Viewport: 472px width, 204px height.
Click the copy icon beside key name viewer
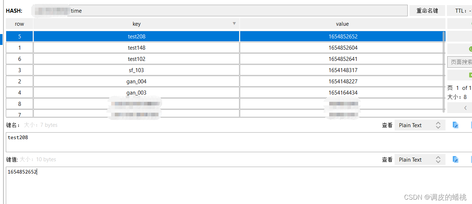point(455,125)
